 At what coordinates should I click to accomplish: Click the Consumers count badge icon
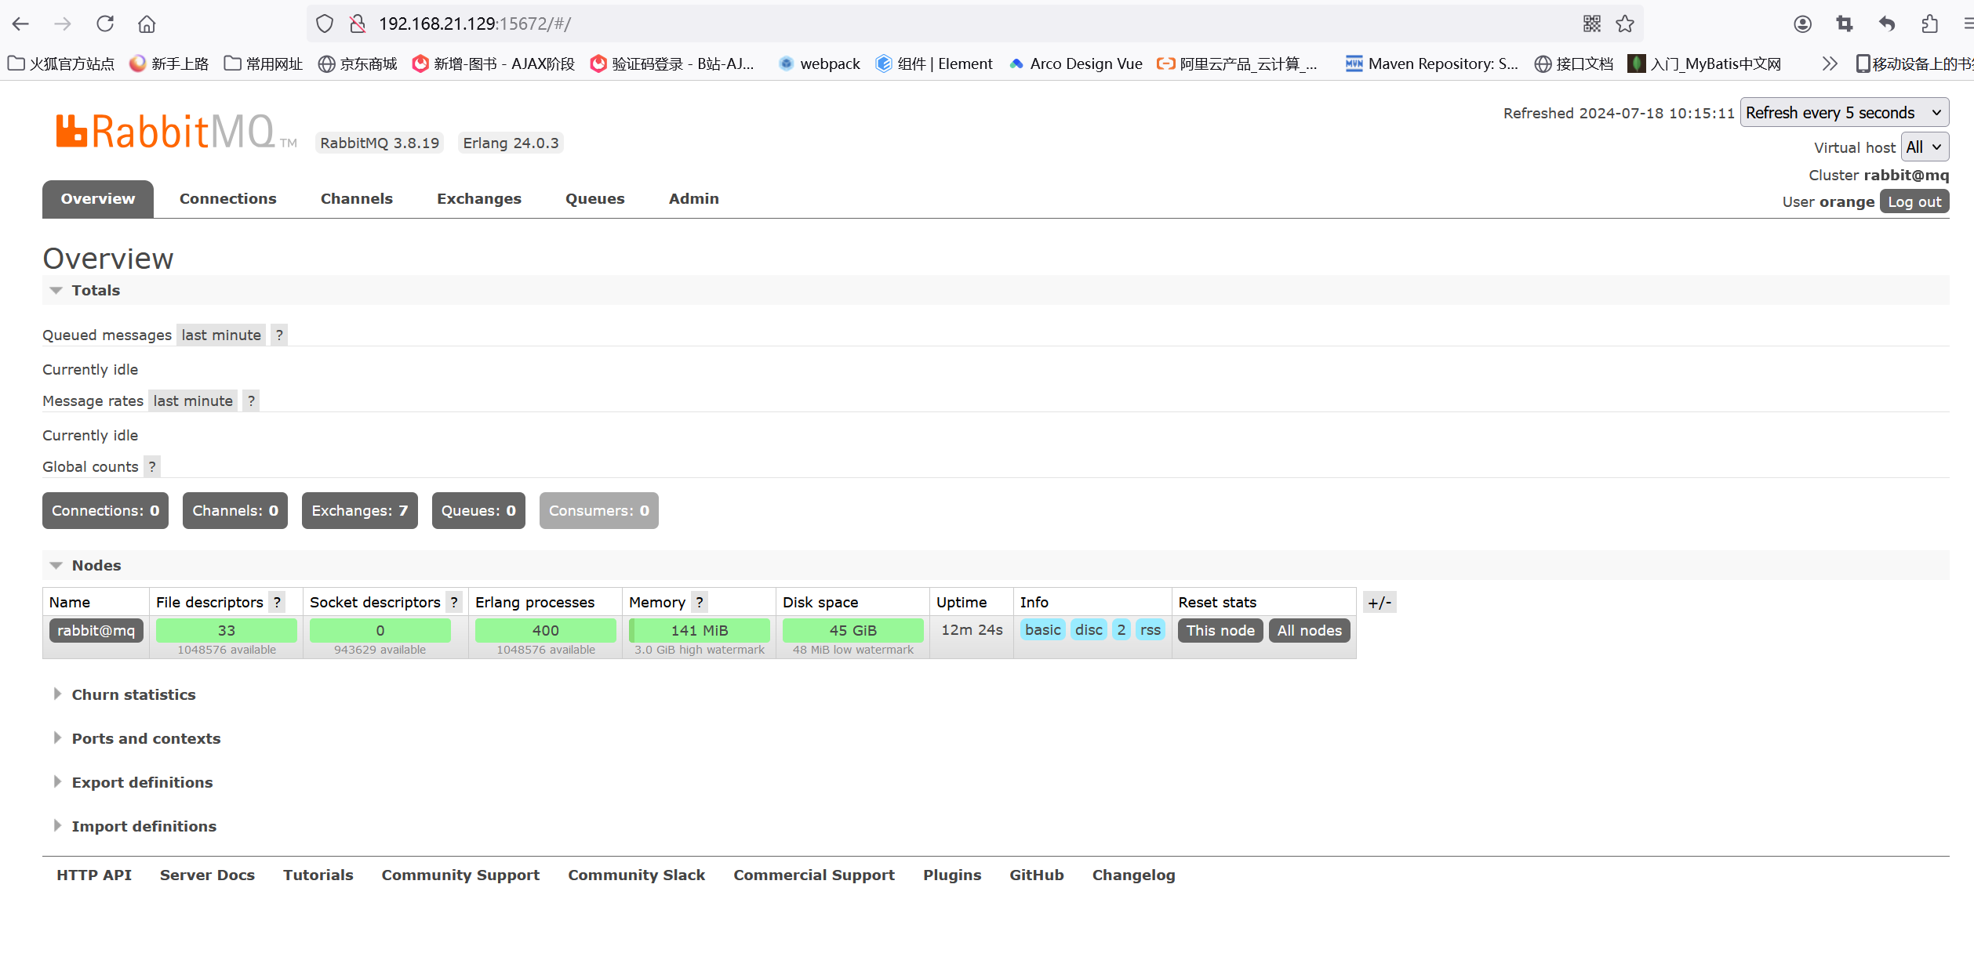coord(598,509)
